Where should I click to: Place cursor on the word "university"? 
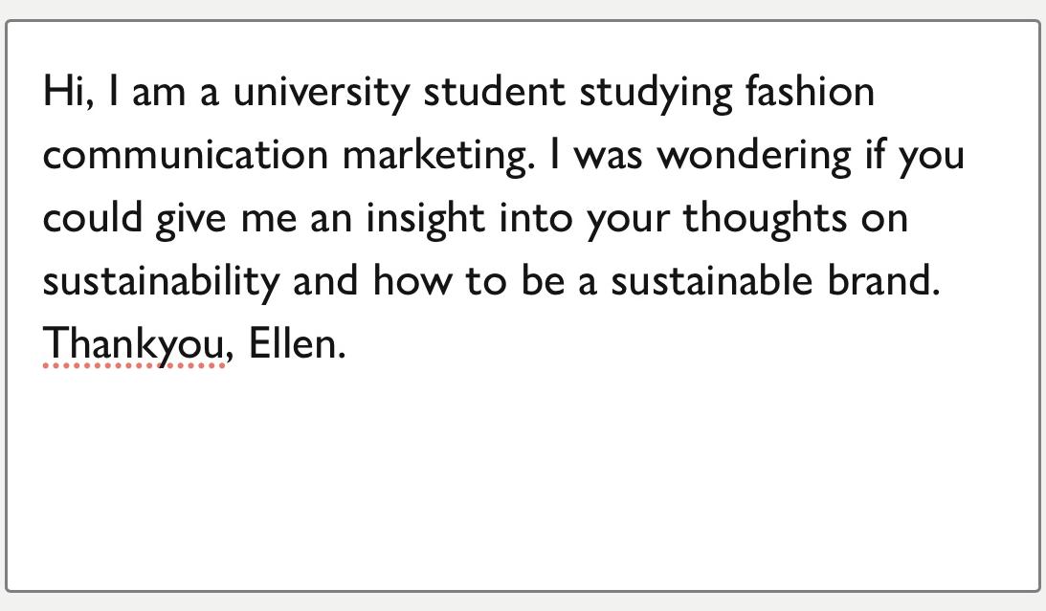pyautogui.click(x=321, y=93)
